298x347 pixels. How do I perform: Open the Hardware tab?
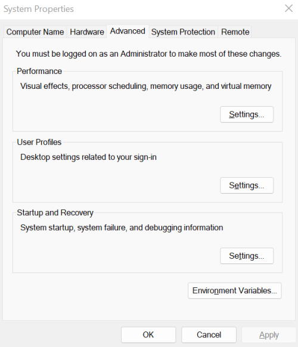click(87, 32)
